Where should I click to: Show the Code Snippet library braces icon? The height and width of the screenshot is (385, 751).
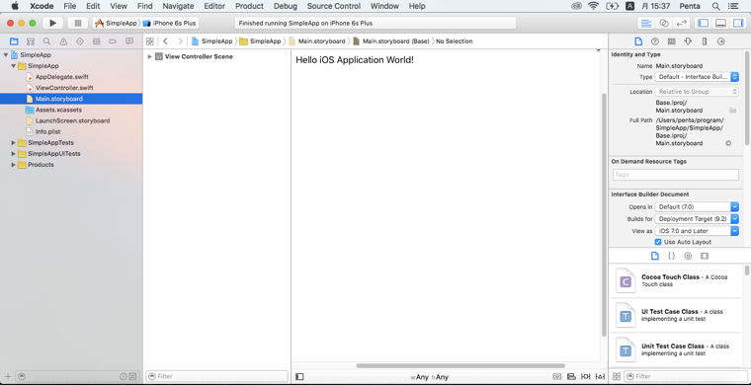tap(672, 256)
